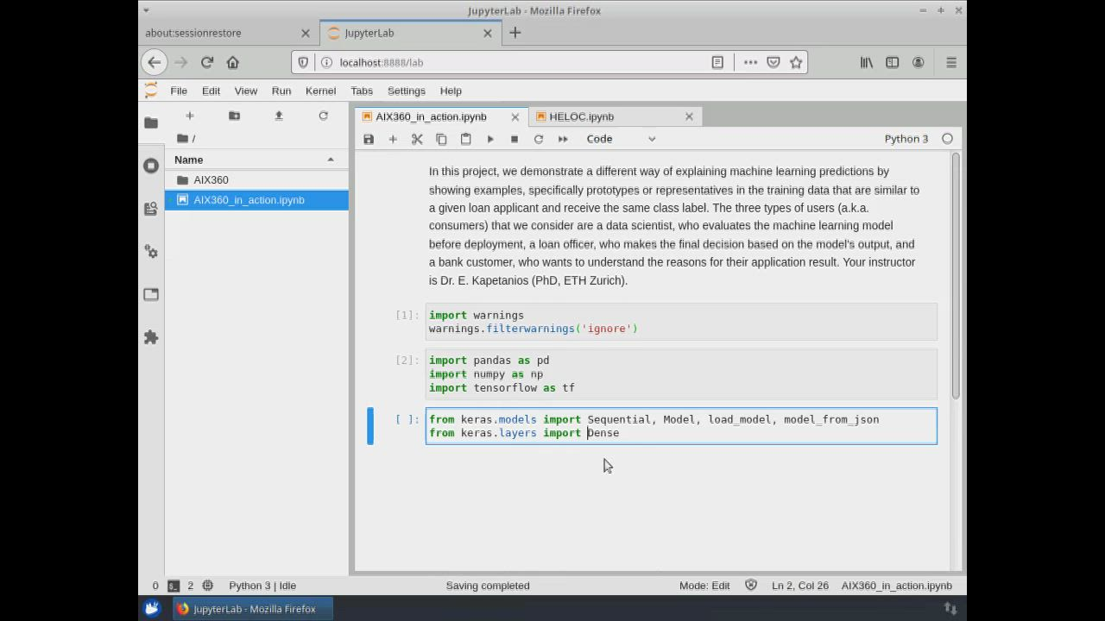Run the selected cell with the play icon
Viewport: 1105px width, 621px height.
click(490, 139)
